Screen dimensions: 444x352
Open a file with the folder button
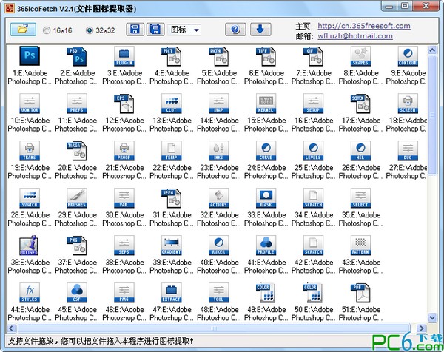click(23, 30)
